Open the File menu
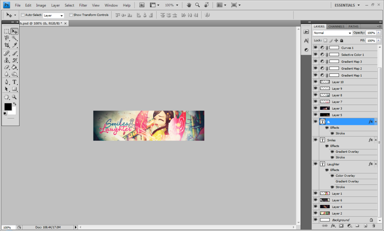 pos(18,5)
